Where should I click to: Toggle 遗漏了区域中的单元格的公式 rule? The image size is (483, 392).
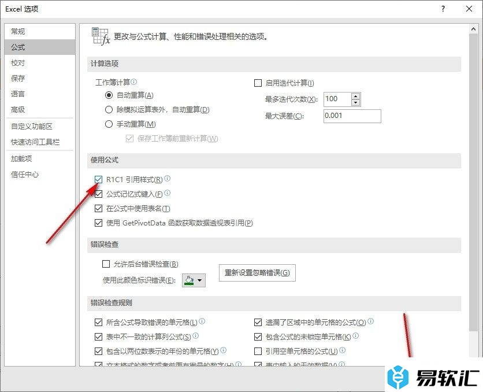click(x=258, y=323)
